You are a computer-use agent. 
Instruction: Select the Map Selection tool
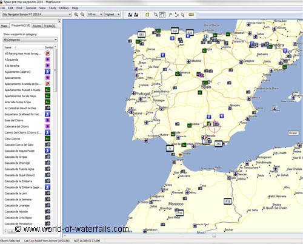(x=148, y=15)
